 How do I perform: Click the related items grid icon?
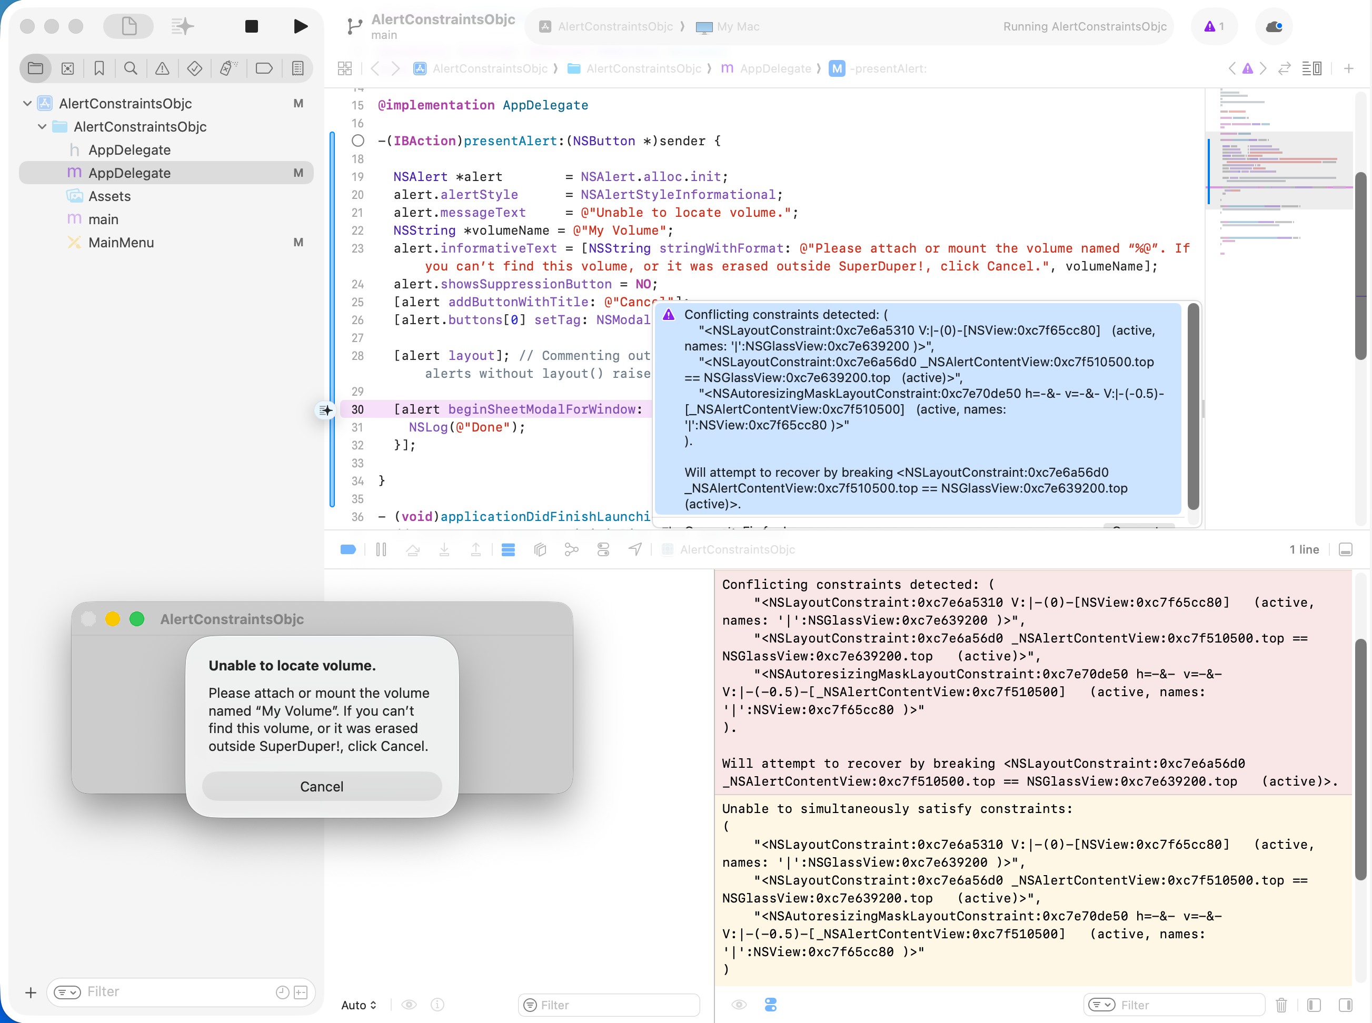pos(345,68)
